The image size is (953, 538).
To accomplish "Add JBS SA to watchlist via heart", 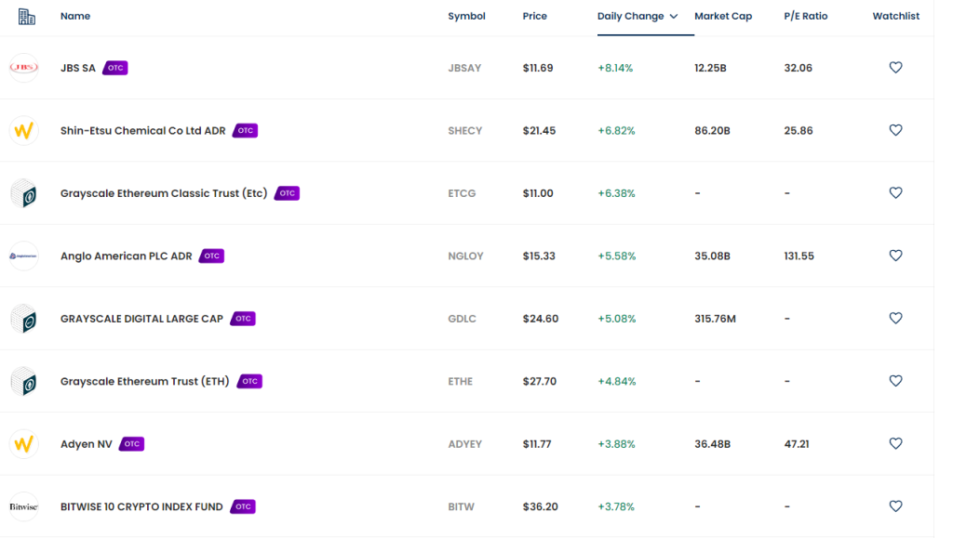I will (895, 67).
